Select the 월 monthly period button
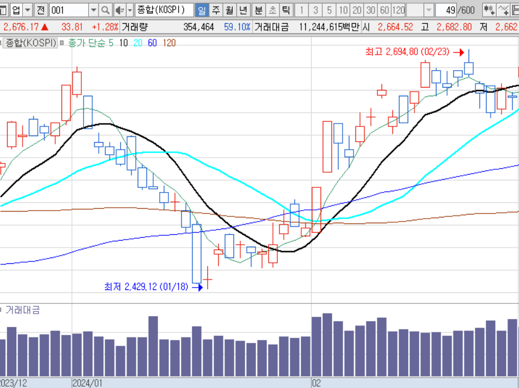Viewport: 519px width, 388px height. (x=229, y=10)
